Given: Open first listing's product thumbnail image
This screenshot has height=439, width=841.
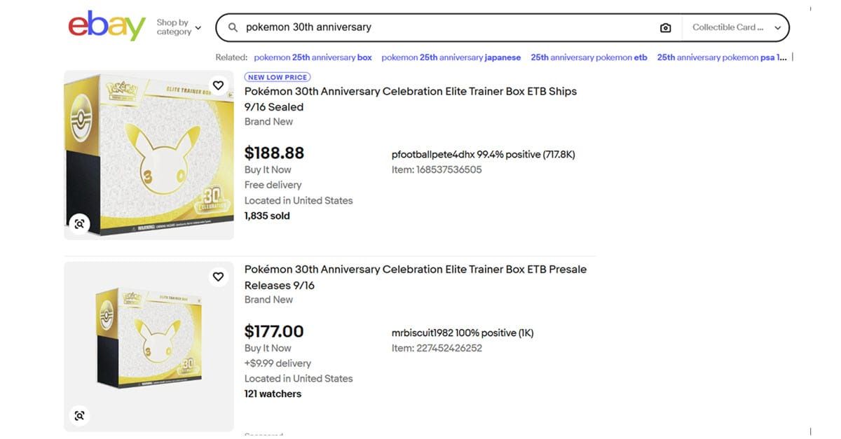Looking at the screenshot, I should [149, 155].
